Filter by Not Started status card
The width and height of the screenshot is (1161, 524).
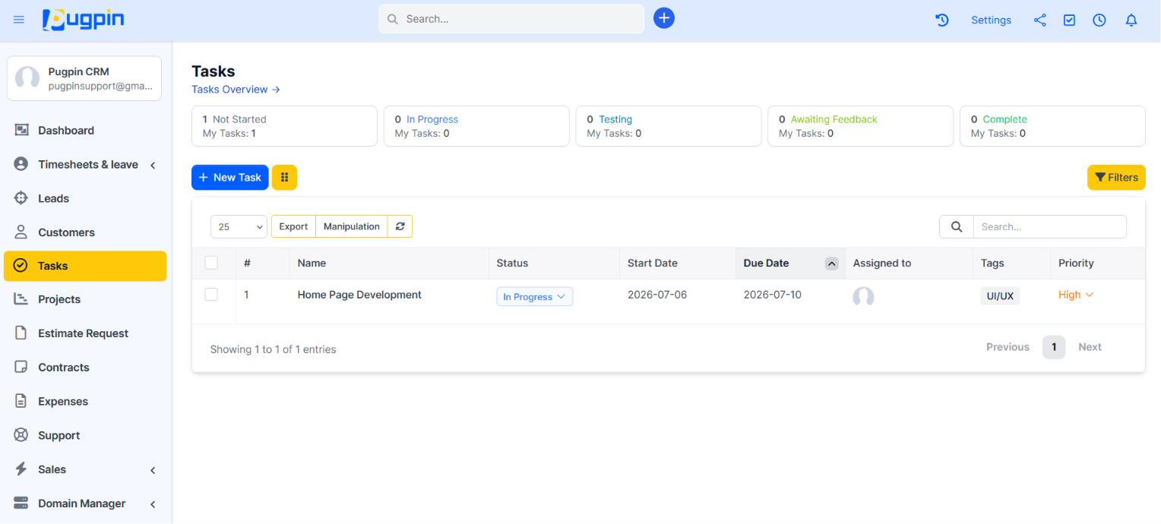[x=284, y=126]
